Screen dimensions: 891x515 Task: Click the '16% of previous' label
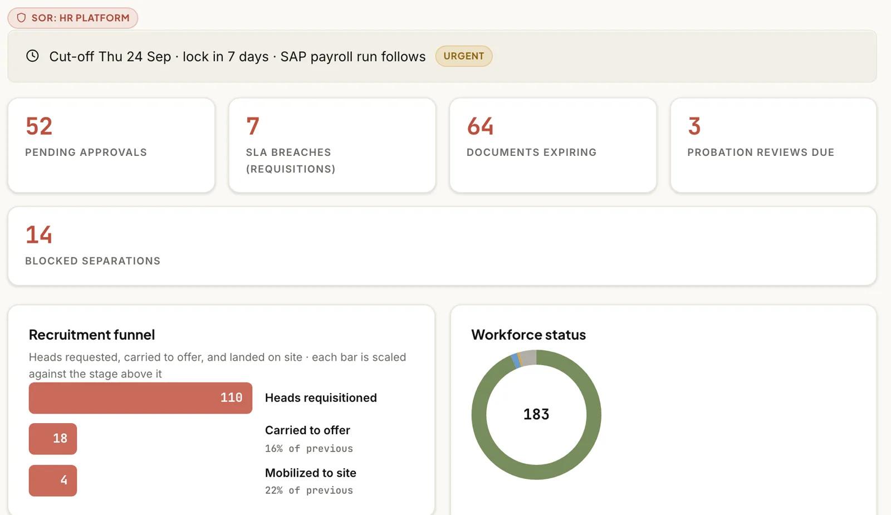click(x=309, y=449)
